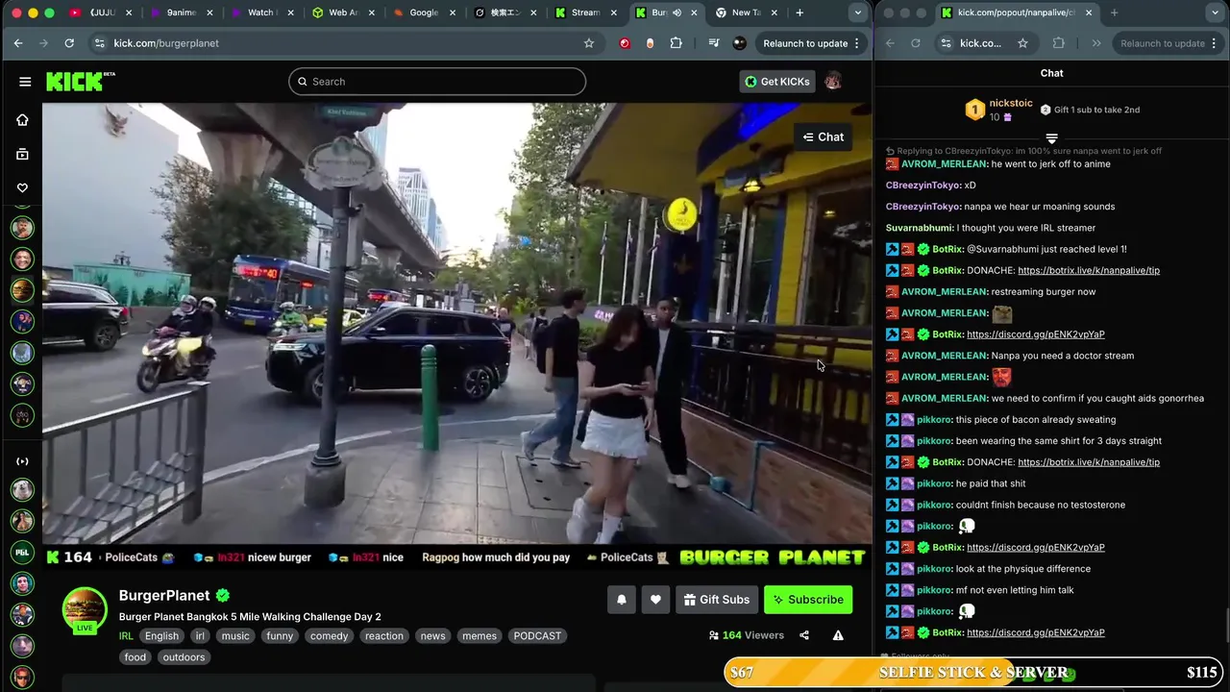Open the Kick hamburger menu
Viewport: 1230px width, 692px height.
click(25, 82)
